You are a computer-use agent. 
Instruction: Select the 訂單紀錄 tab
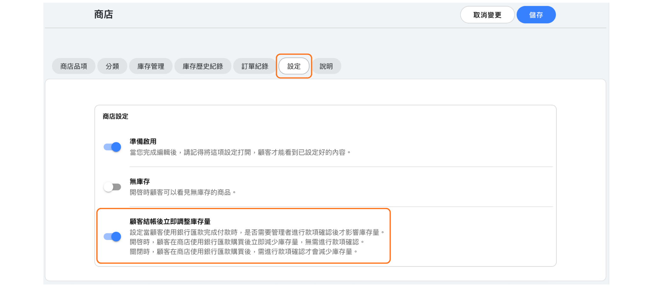255,66
